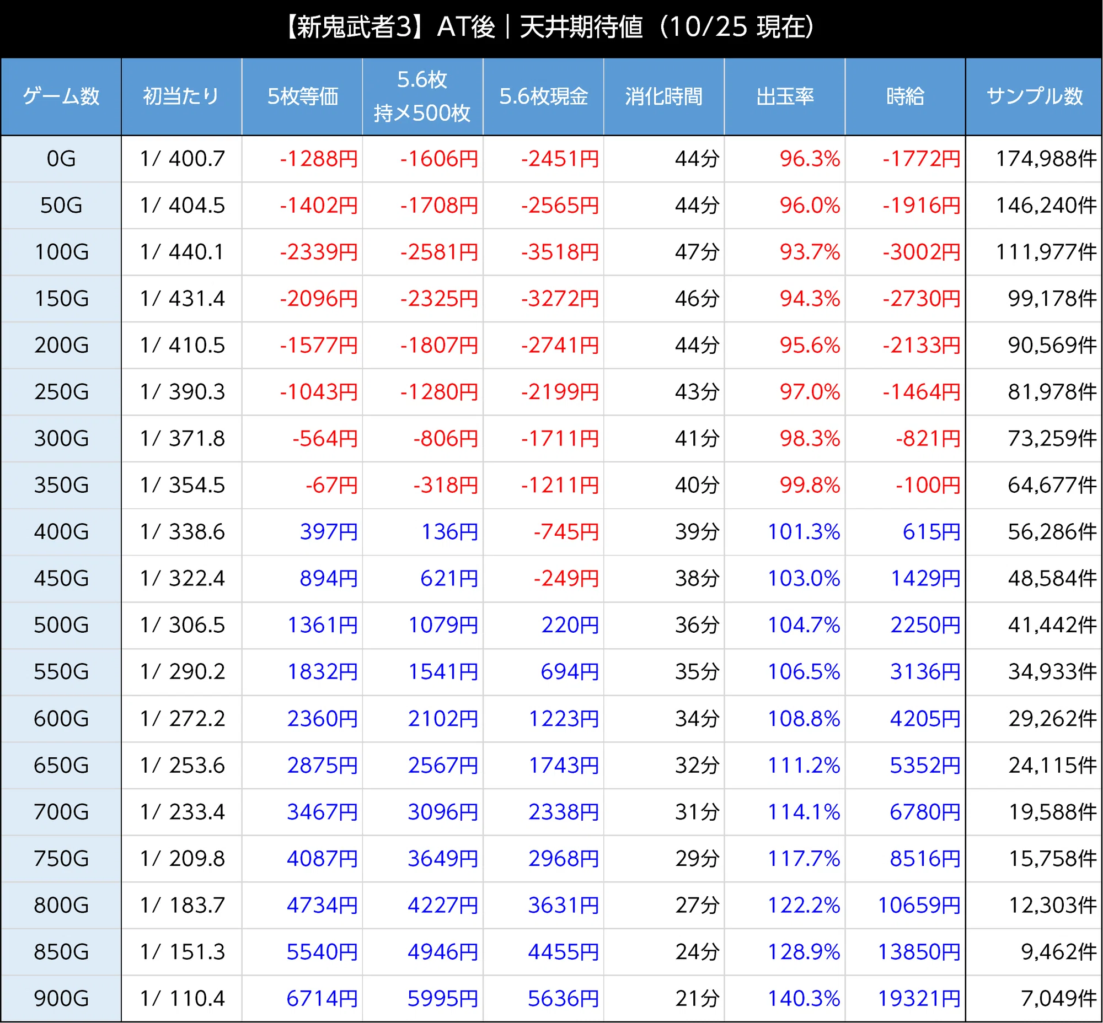The width and height of the screenshot is (1103, 1023).
Task: Select the value 136円
Action: [449, 531]
